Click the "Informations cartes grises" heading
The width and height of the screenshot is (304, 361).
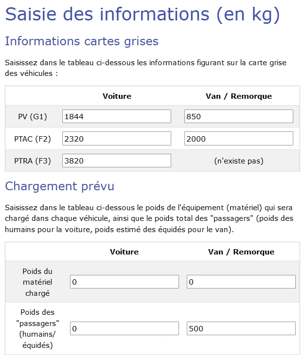coord(82,41)
